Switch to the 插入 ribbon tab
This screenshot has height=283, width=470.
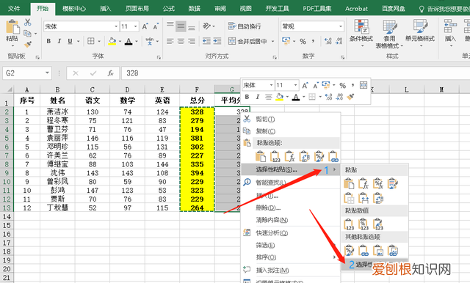[x=106, y=9]
